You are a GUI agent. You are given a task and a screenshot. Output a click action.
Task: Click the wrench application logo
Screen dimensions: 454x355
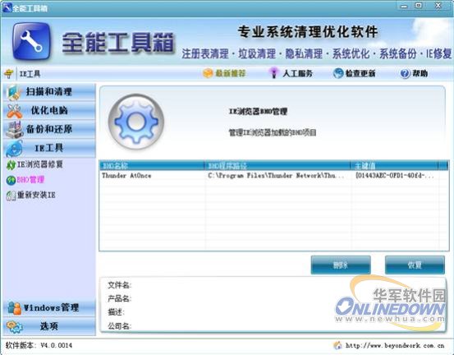click(31, 41)
